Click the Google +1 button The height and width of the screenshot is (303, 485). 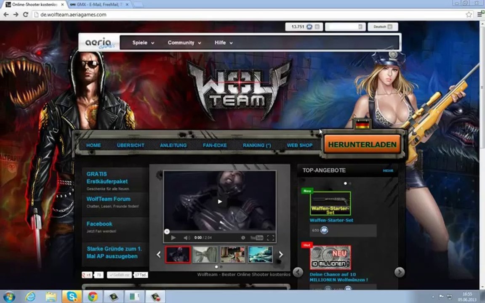87,275
